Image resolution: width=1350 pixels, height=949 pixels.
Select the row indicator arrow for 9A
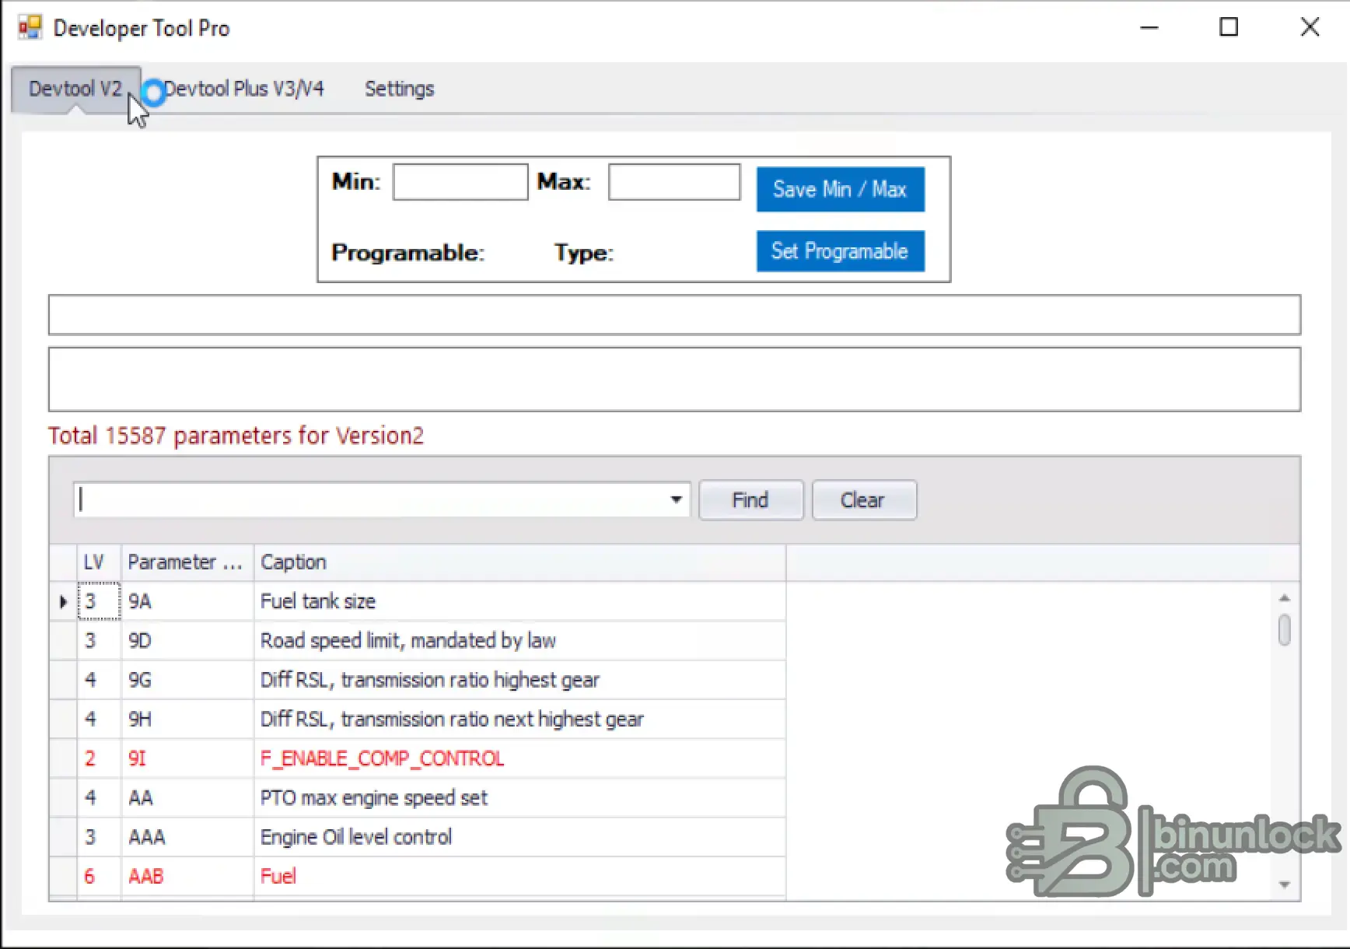(x=63, y=601)
